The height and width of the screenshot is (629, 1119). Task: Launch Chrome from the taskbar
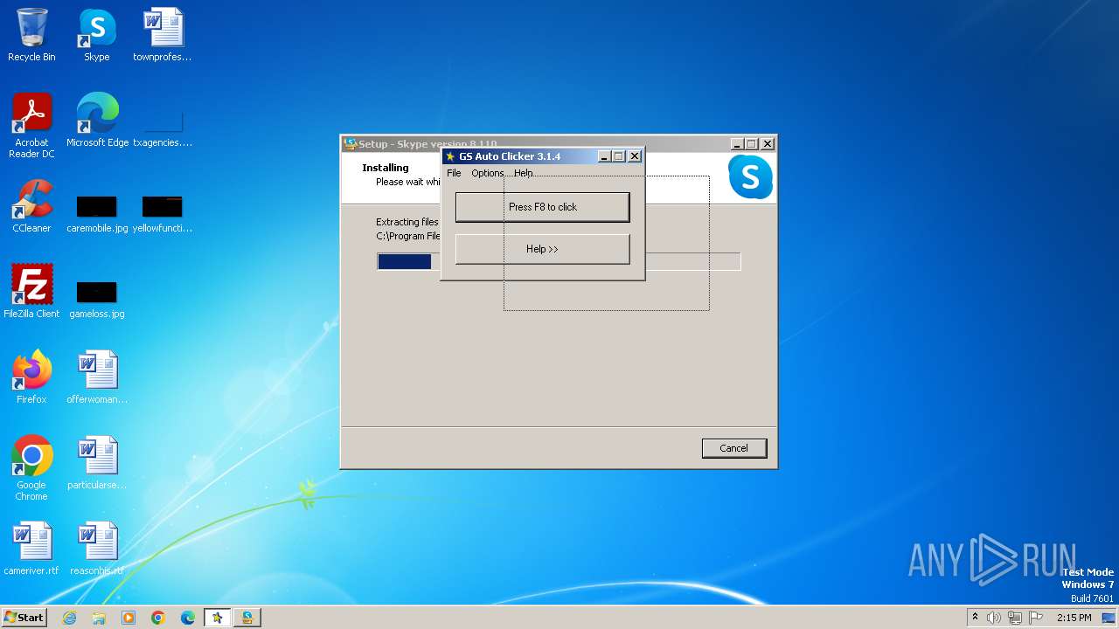click(158, 618)
